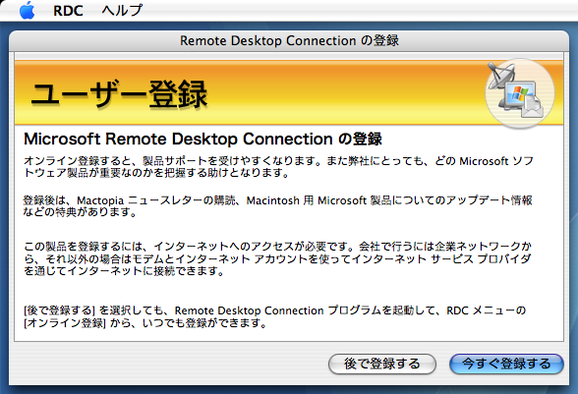
Task: Click the Remote Desktop Connection logo in the banner
Action: [520, 93]
